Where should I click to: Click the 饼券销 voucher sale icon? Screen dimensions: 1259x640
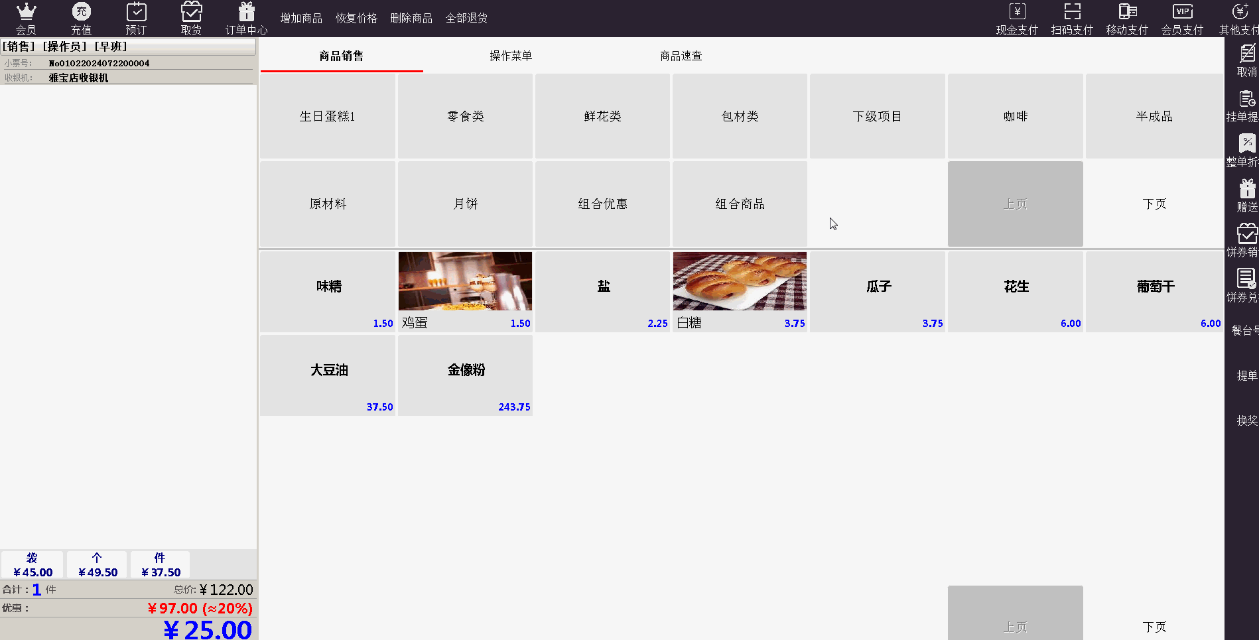tap(1242, 241)
